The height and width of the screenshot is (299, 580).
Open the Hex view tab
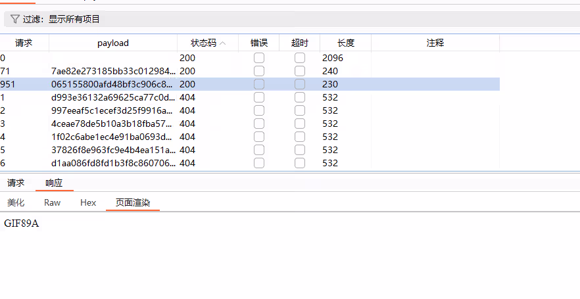pyautogui.click(x=88, y=202)
